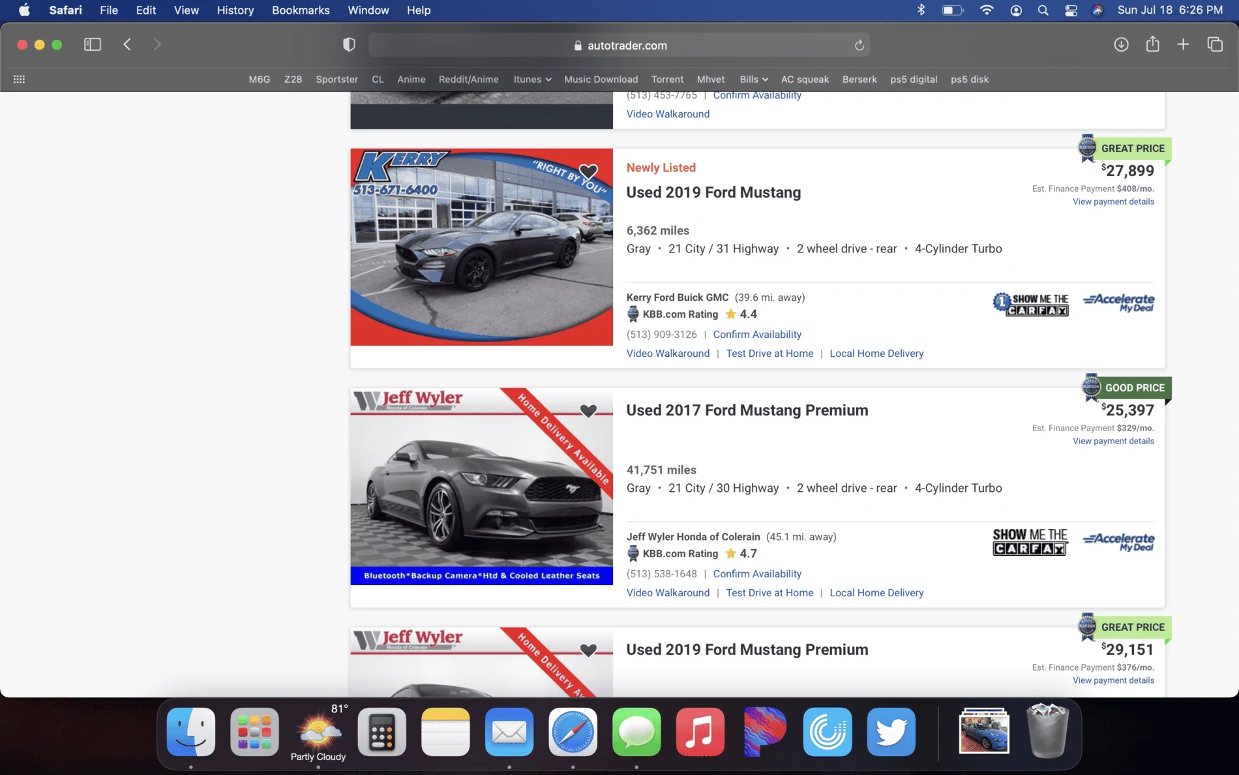The height and width of the screenshot is (775, 1239).
Task: Open the Help menu
Action: pos(419,10)
